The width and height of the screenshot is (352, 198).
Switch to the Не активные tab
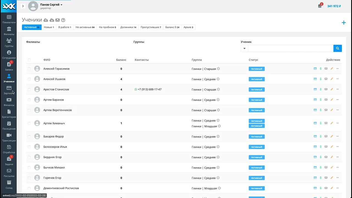[x=85, y=27]
